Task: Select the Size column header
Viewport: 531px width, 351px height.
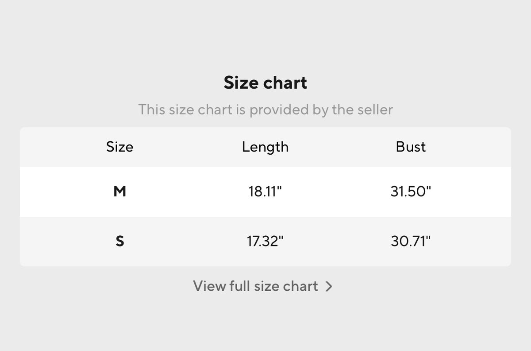Action: pyautogui.click(x=119, y=147)
